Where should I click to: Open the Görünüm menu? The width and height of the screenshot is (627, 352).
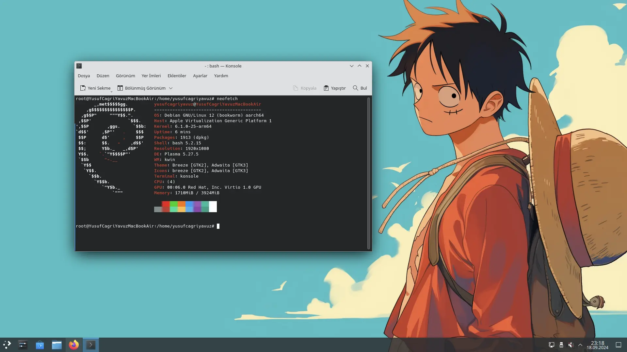[x=125, y=76]
